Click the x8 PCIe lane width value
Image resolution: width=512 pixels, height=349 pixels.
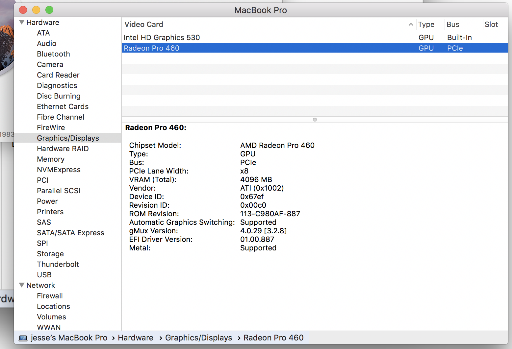coord(244,171)
